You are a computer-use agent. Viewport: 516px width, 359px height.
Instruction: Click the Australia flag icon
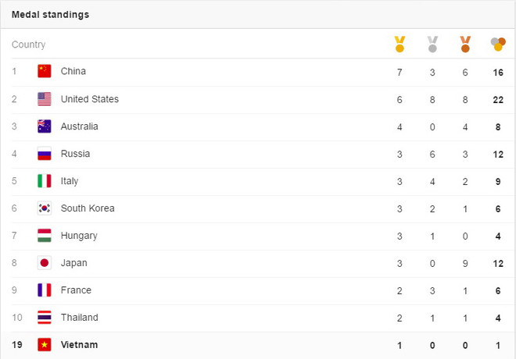pyautogui.click(x=45, y=126)
